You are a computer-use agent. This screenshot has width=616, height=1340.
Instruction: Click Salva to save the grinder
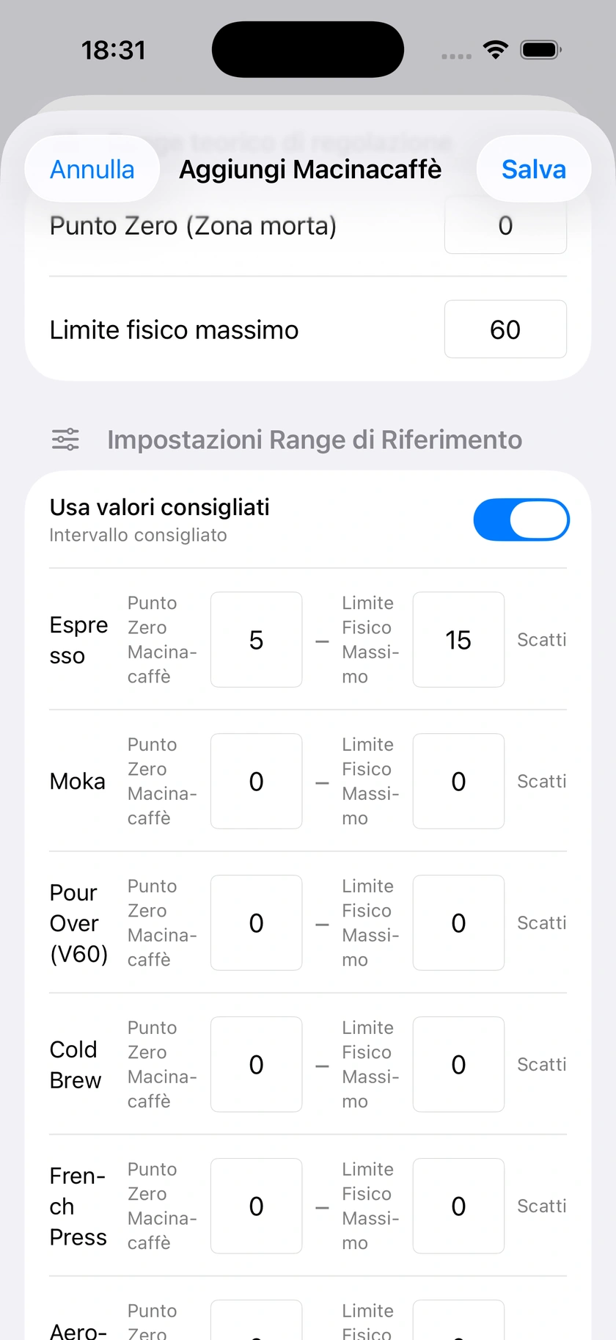pos(534,170)
